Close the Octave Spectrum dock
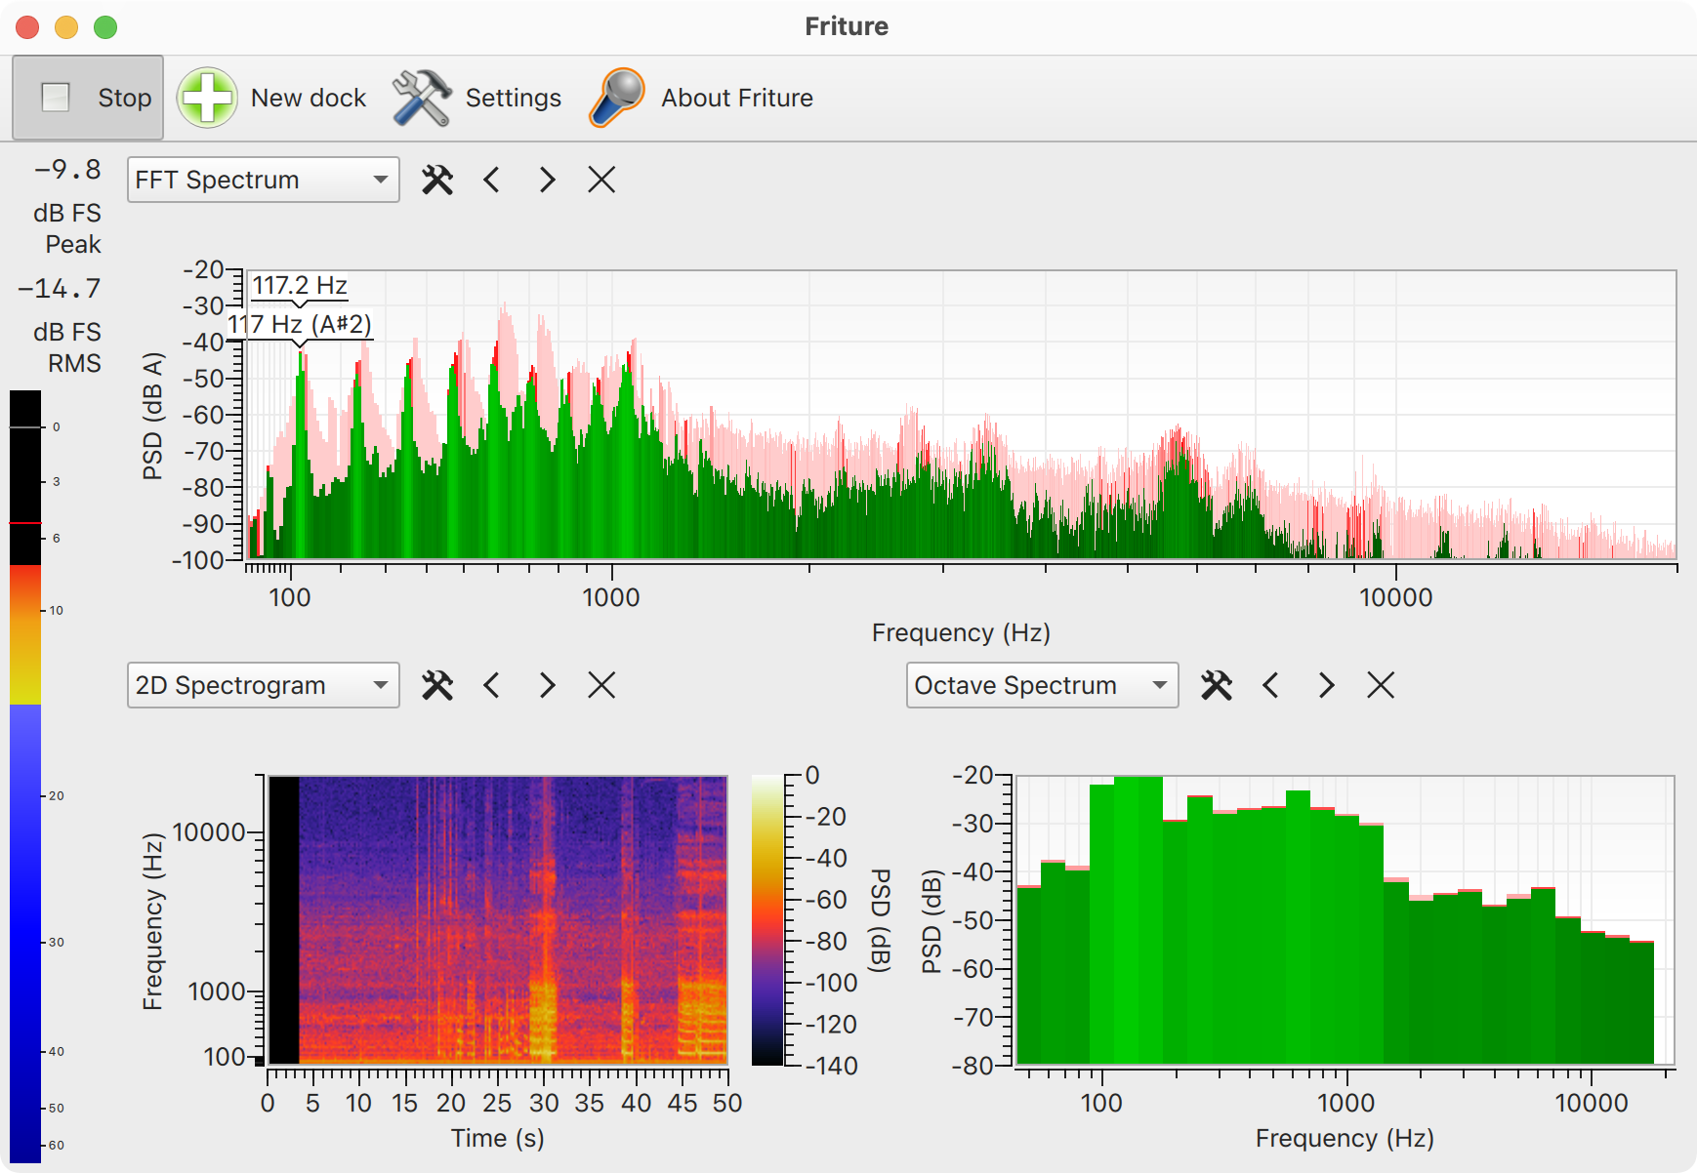The width and height of the screenshot is (1697, 1173). point(1381,685)
